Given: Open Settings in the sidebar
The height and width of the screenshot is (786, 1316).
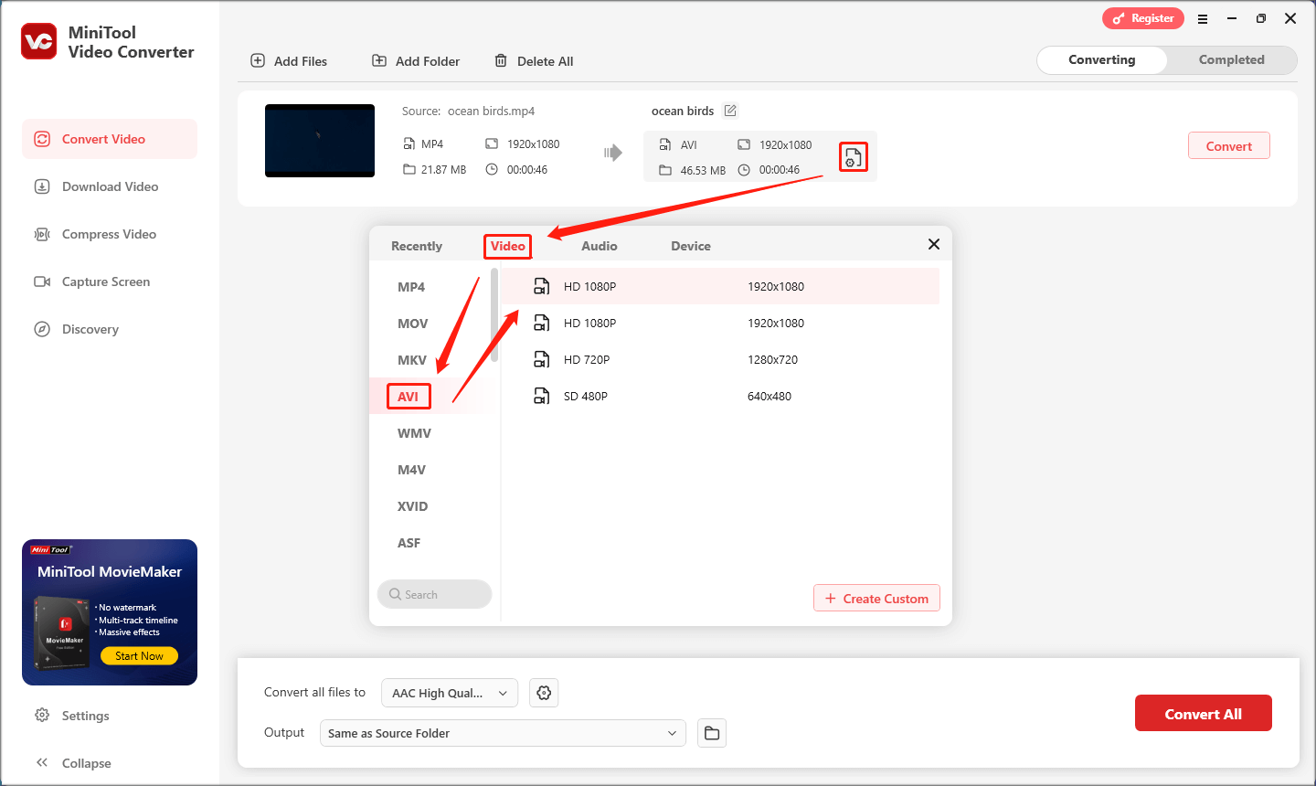Looking at the screenshot, I should pyautogui.click(x=72, y=716).
